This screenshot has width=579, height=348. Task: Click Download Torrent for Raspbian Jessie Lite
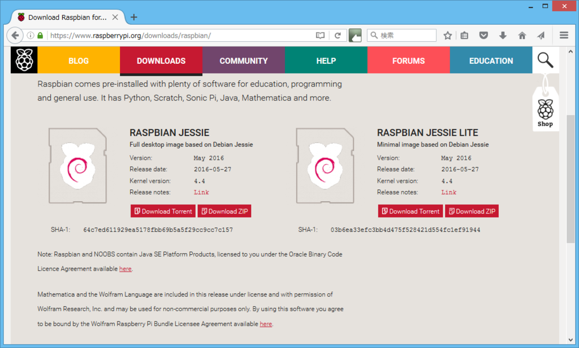[x=411, y=211]
